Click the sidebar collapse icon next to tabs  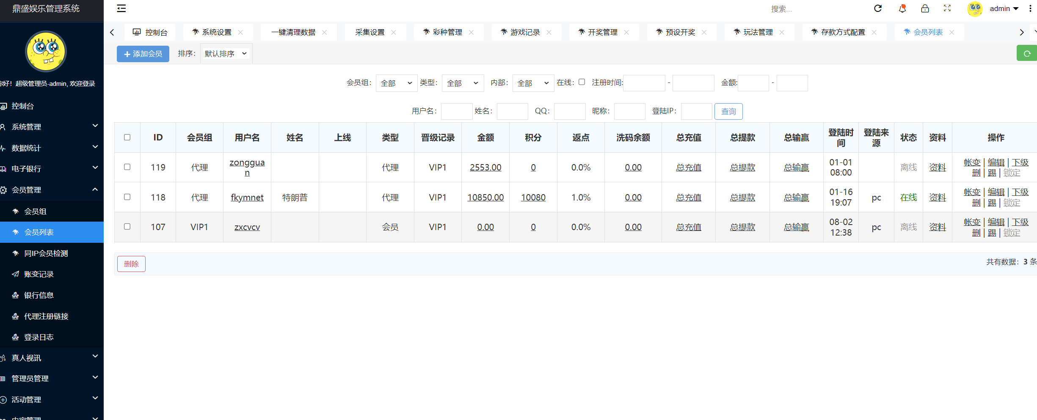point(121,8)
